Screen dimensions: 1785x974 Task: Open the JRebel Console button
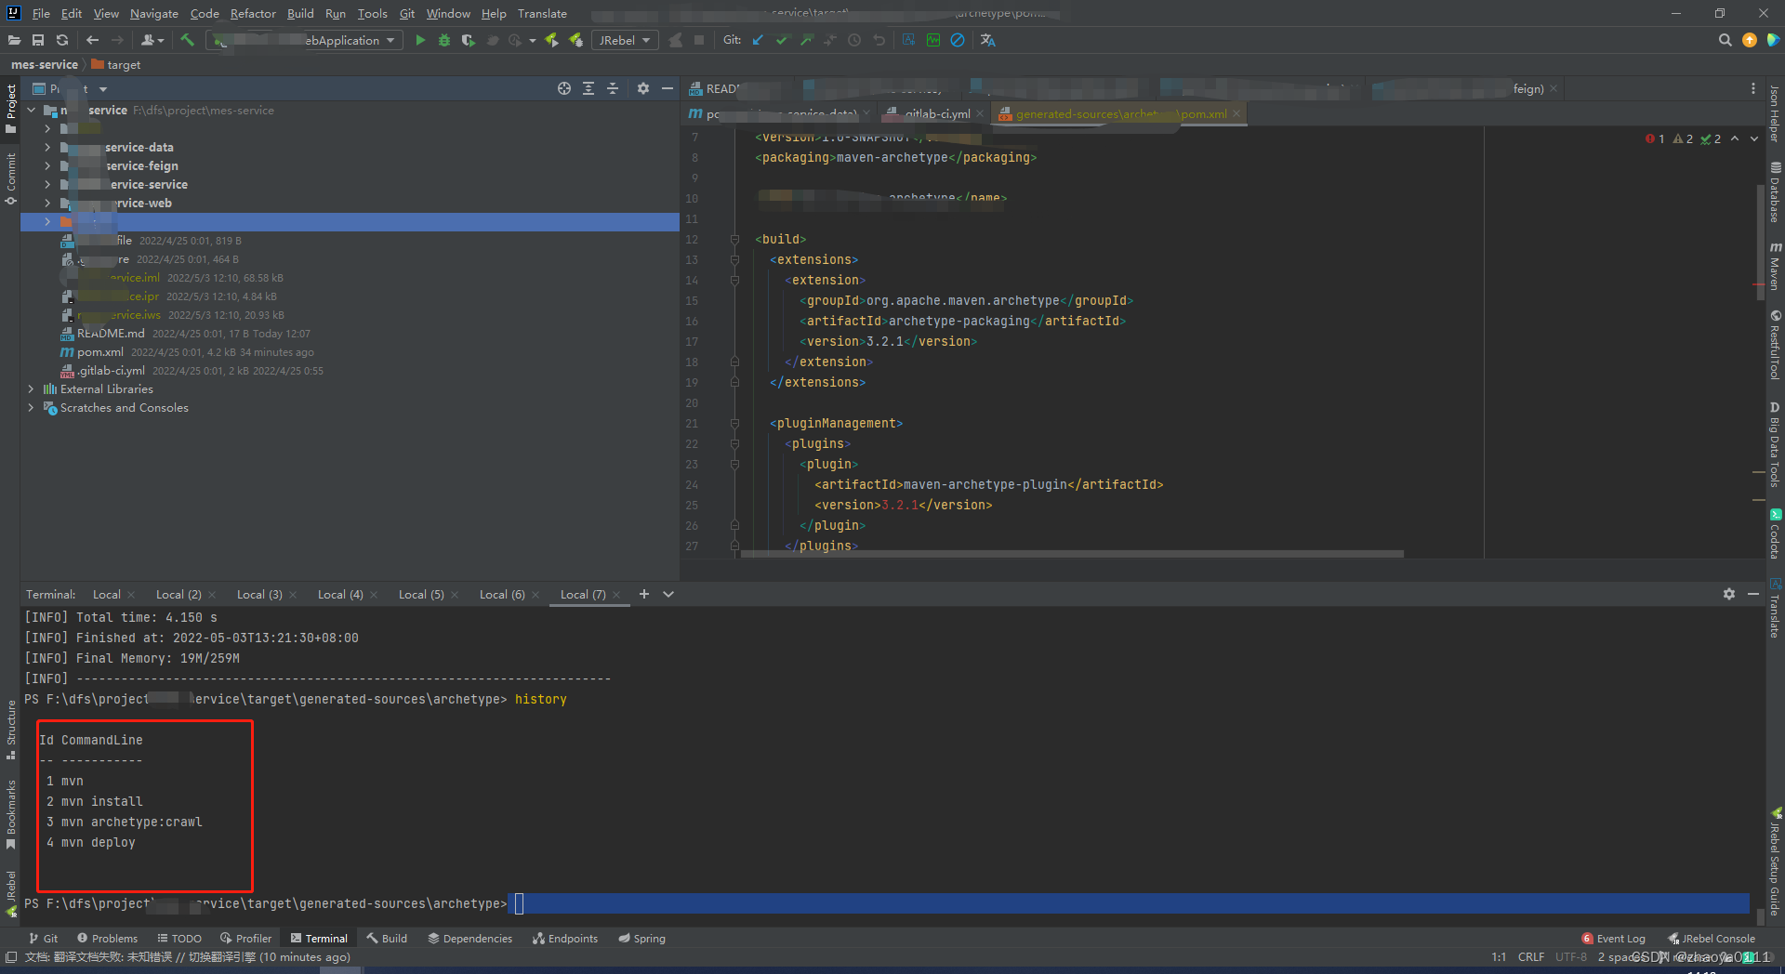pyautogui.click(x=1711, y=938)
